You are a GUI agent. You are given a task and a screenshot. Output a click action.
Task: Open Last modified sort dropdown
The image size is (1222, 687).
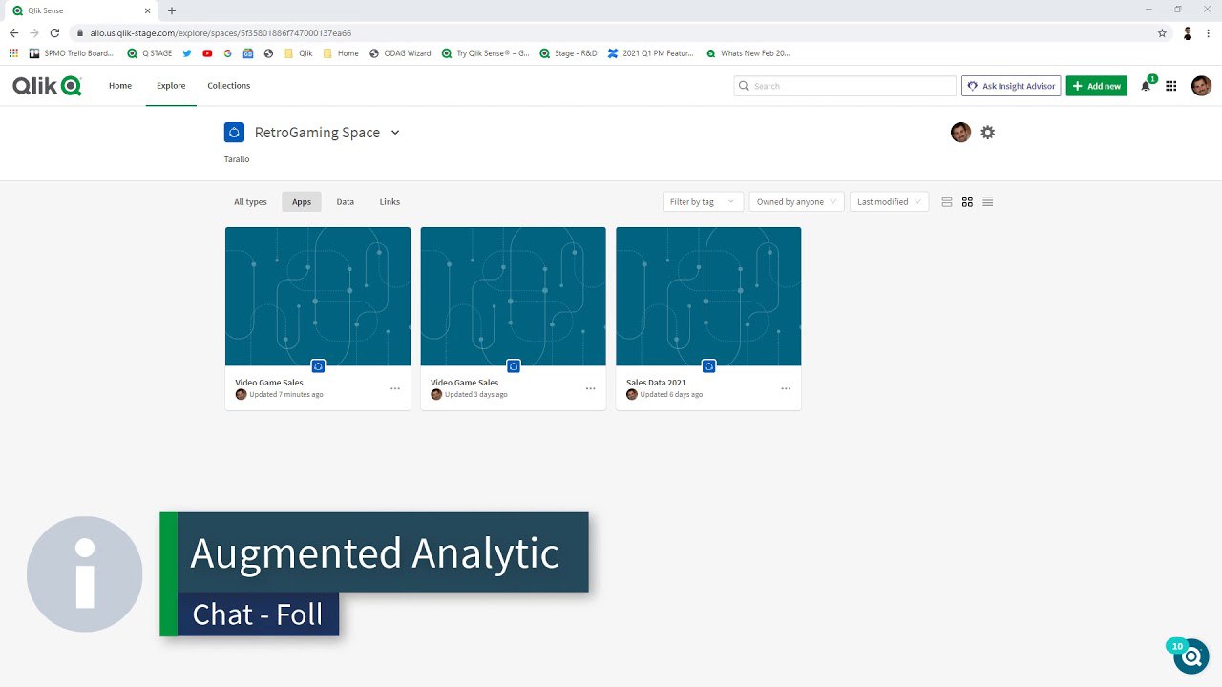point(889,202)
